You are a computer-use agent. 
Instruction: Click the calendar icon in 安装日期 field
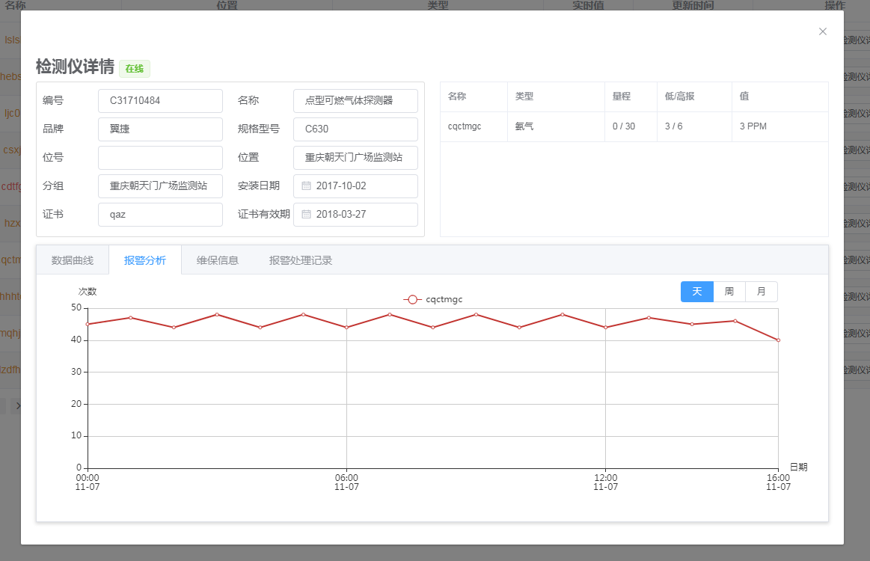pyautogui.click(x=306, y=186)
